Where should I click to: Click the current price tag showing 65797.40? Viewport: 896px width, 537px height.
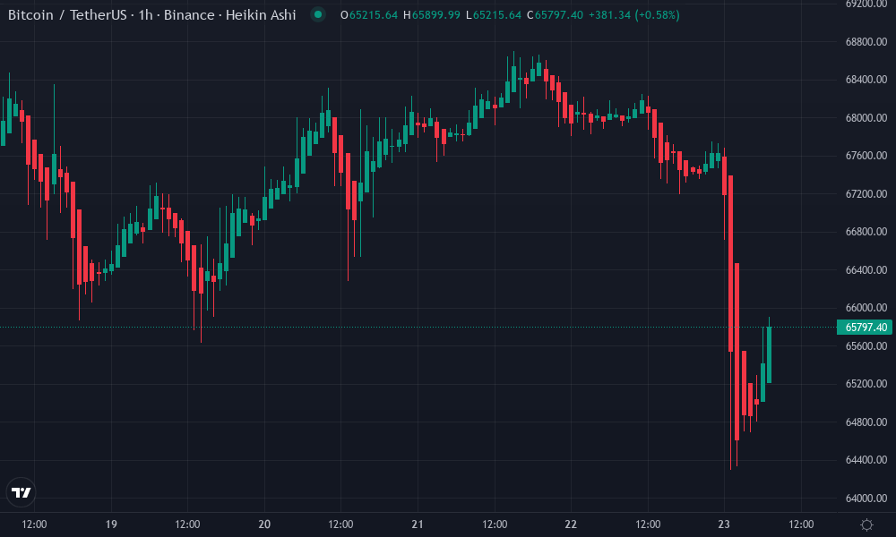point(863,328)
